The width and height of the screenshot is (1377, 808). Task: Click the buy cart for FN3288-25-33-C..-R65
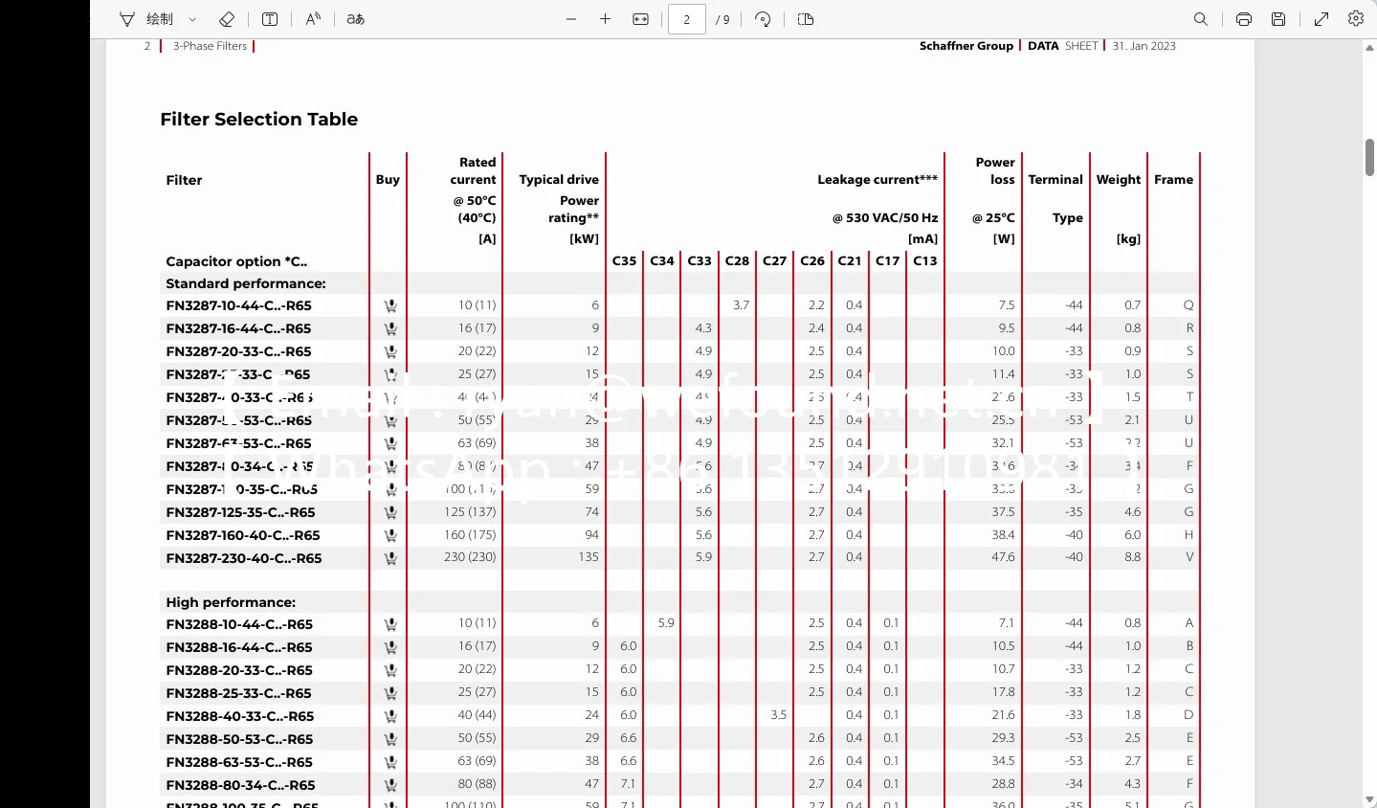click(x=390, y=693)
